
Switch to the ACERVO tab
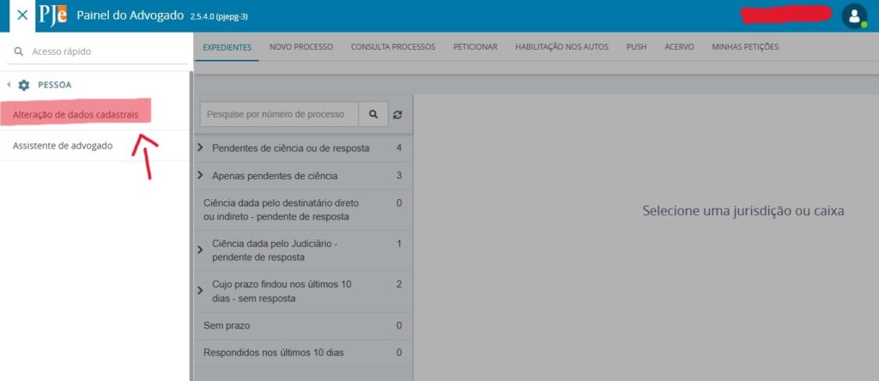tap(679, 47)
